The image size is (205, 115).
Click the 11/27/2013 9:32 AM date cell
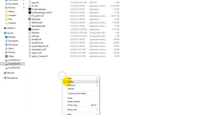(78, 36)
